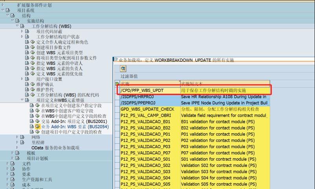Collapse the 实施结构 node
The height and width of the screenshot is (189, 315).
pos(13,20)
